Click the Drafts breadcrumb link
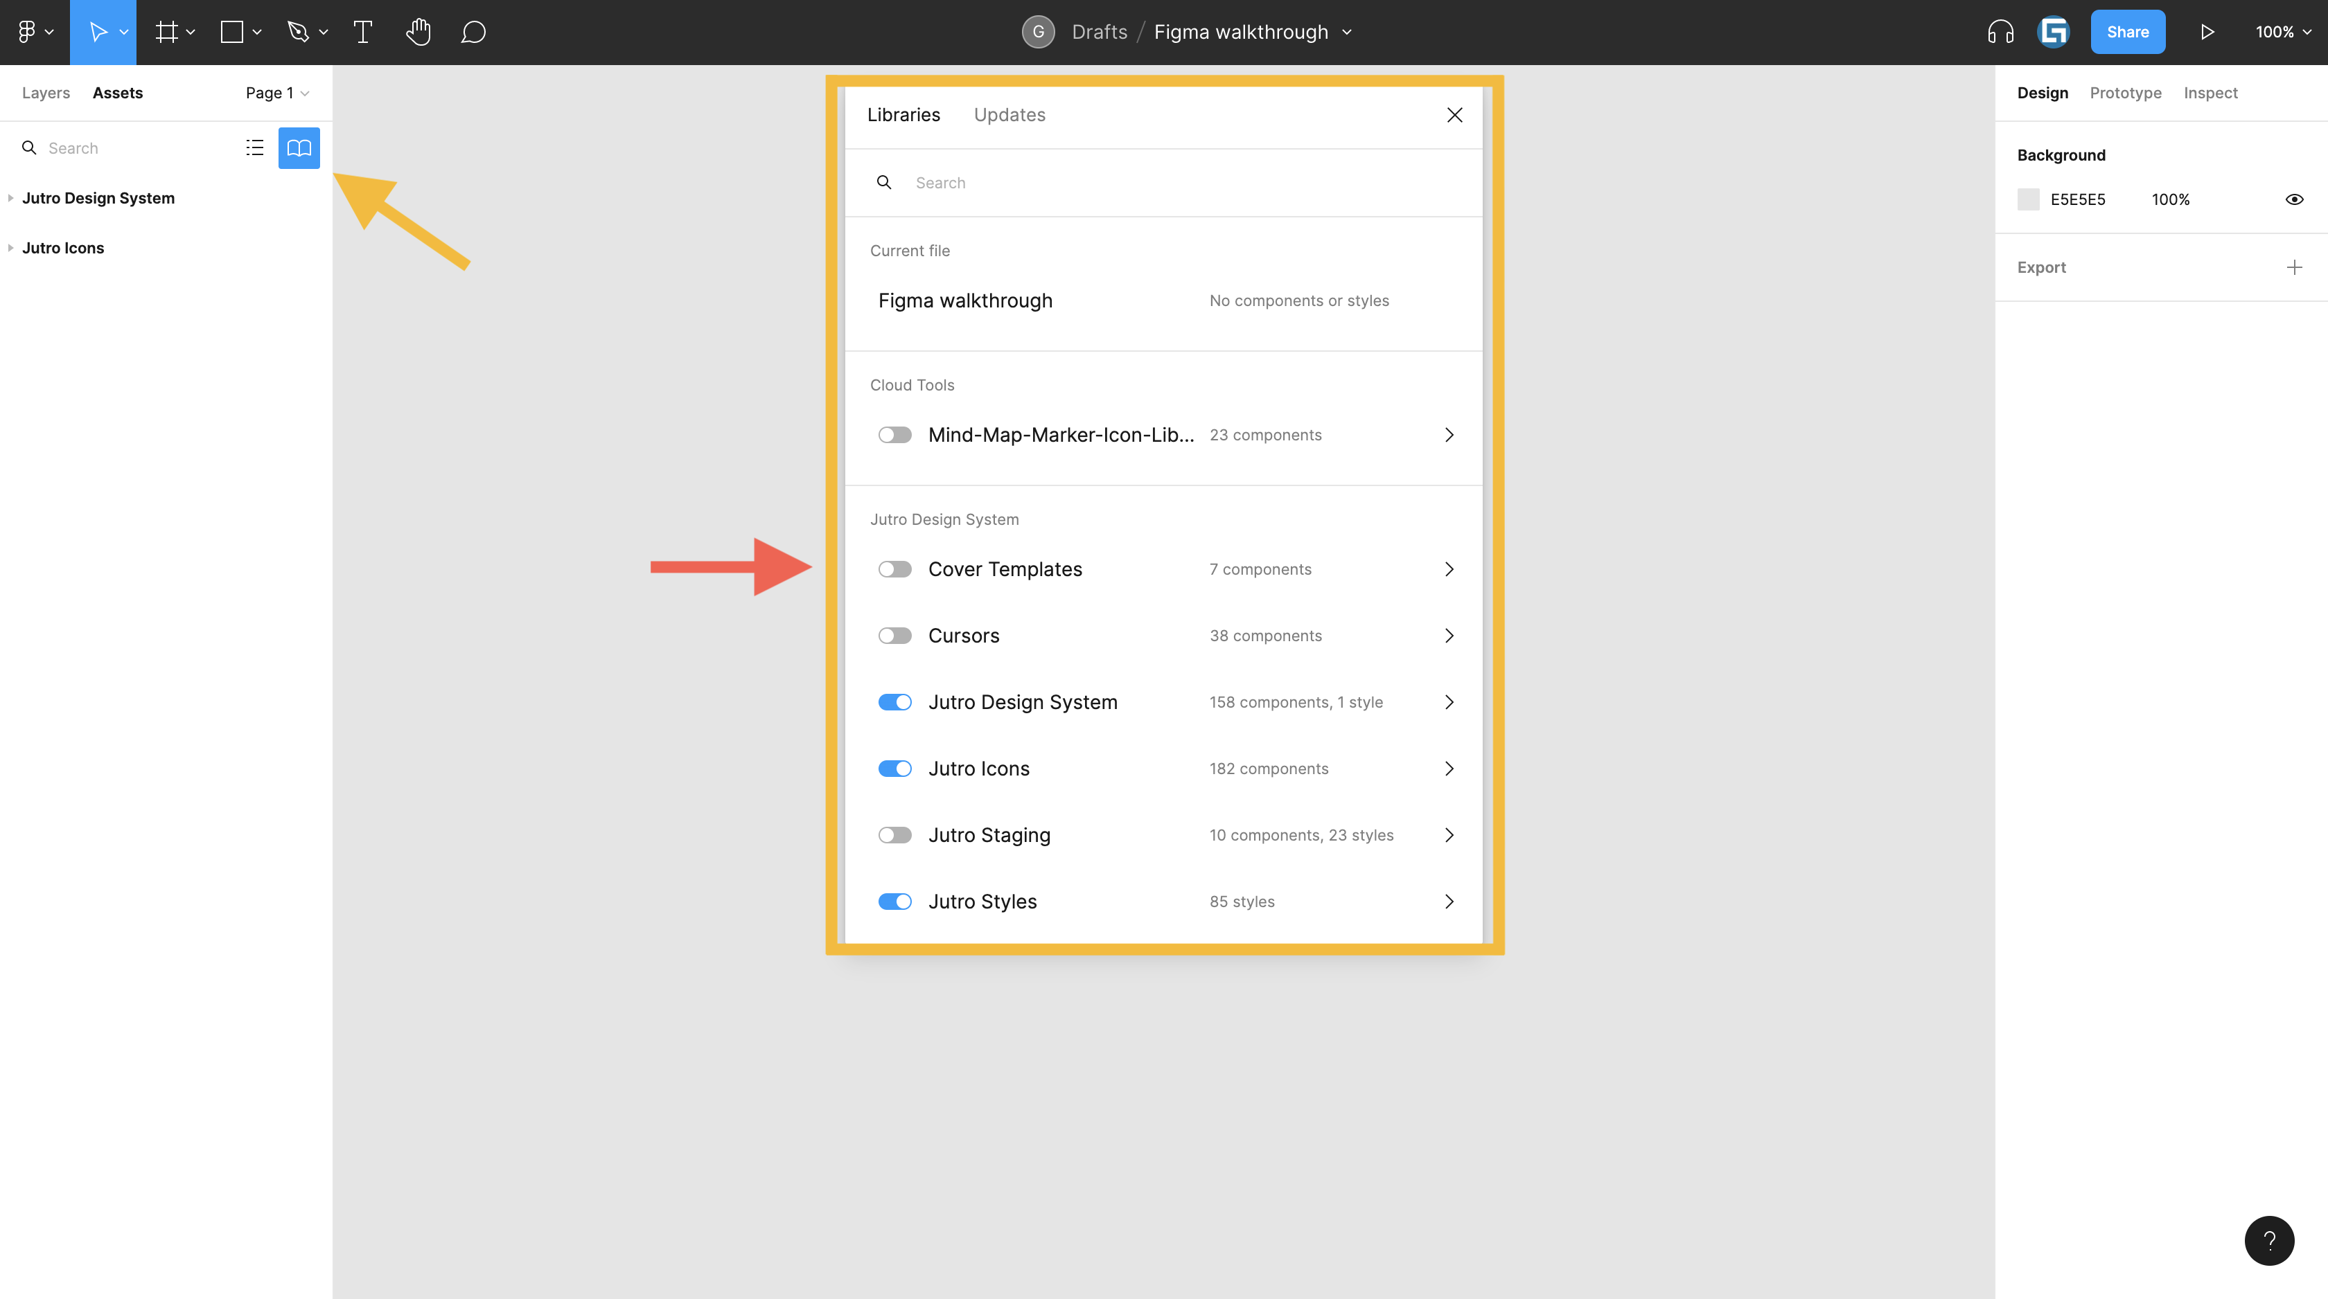Viewport: 2328px width, 1299px height. 1099,33
